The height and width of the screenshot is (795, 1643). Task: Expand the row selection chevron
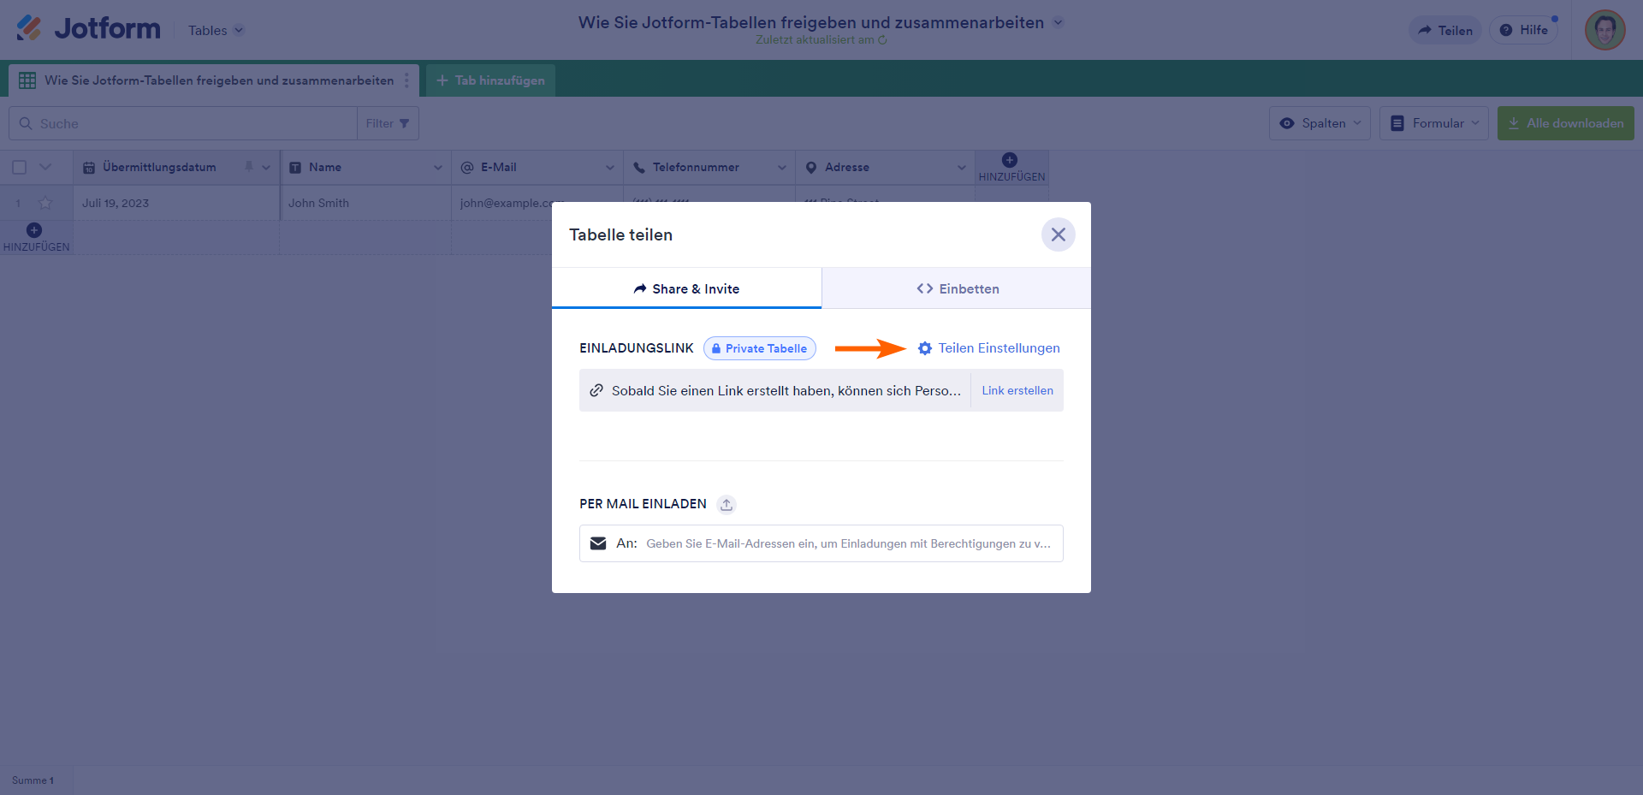[46, 167]
